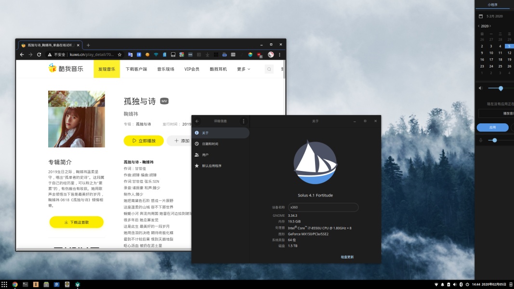The width and height of the screenshot is (514, 289).
Task: Select 用户 in settings sidebar
Action: (221, 155)
